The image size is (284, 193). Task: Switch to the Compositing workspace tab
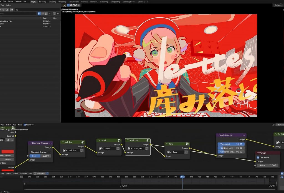115,2
